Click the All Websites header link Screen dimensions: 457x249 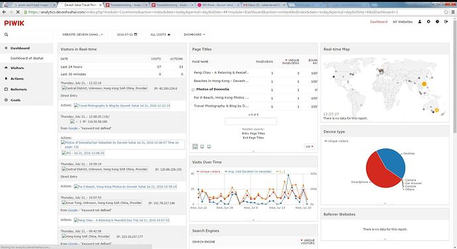tap(403, 22)
